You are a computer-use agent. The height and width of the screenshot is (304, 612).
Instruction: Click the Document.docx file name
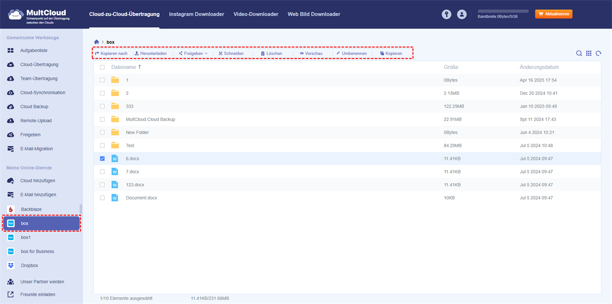click(x=141, y=198)
